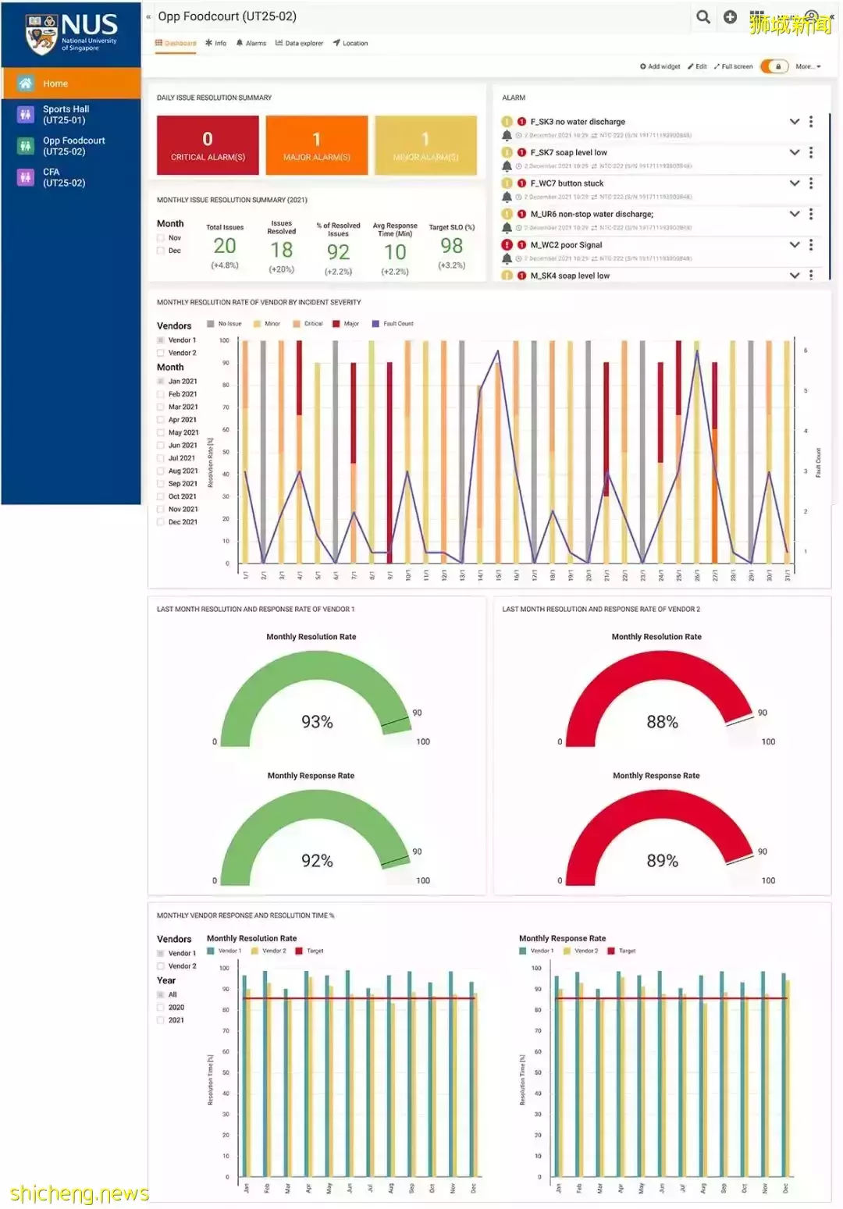Tick the Vendor 2 checkbox in severity chart
Screen dimensions: 843x1209
[161, 353]
